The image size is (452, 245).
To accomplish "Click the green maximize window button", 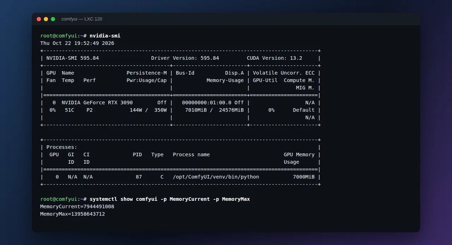I will pyautogui.click(x=53, y=19).
